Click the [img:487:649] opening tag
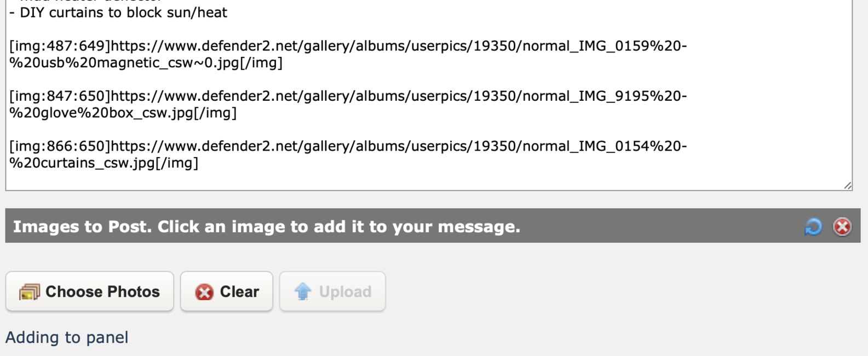 click(60, 46)
